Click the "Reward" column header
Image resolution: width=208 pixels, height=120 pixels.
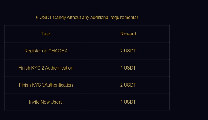128,34
